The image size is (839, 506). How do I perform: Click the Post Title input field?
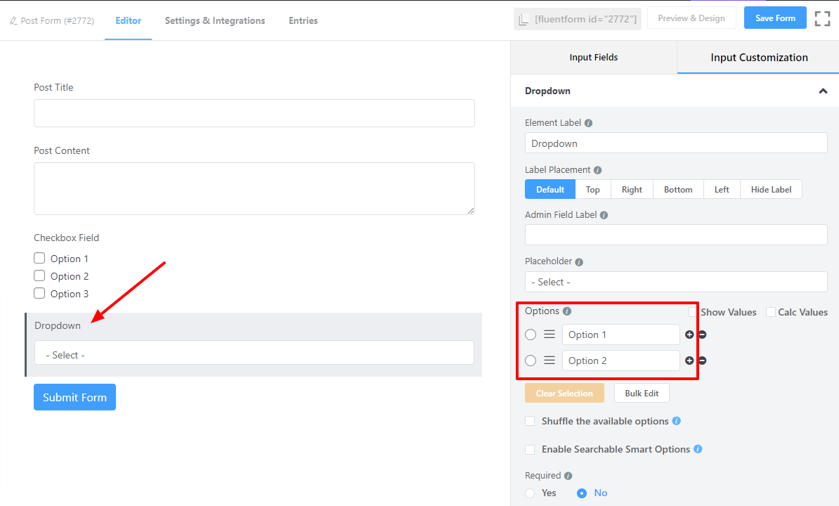[x=254, y=113]
